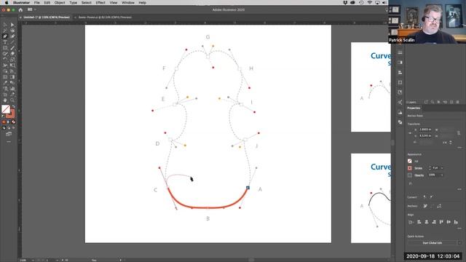Click the Y position input field

(x=425, y=136)
